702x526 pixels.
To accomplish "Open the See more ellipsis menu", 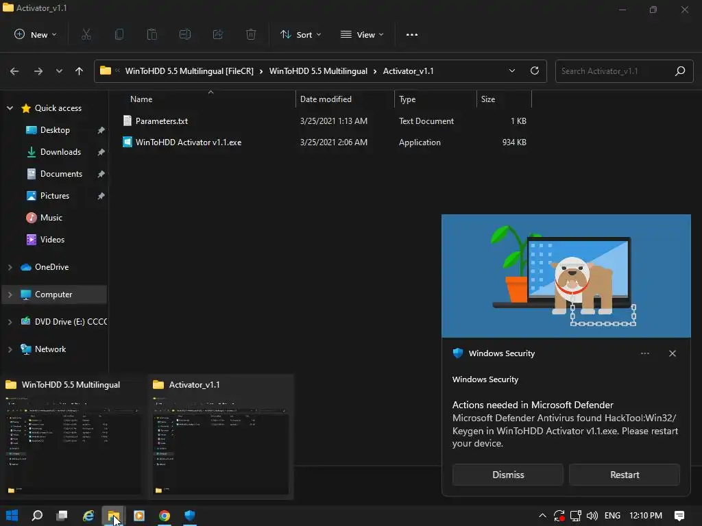I will click(412, 34).
